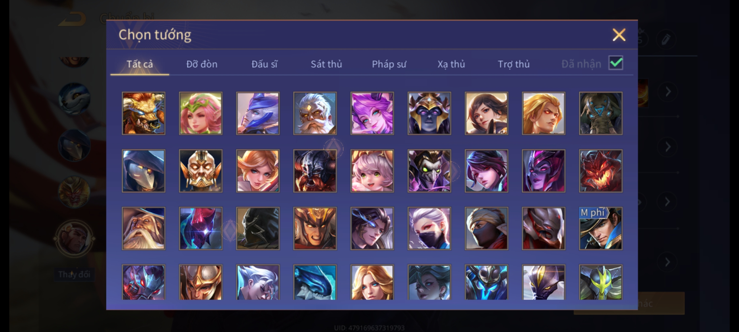The height and width of the screenshot is (332, 739).
Task: Toggle the Đã nhận checkbox
Action: (616, 63)
